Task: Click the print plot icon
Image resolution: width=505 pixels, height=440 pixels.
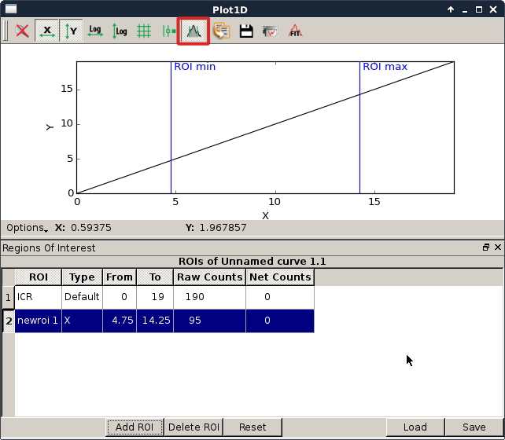Action: tap(271, 31)
